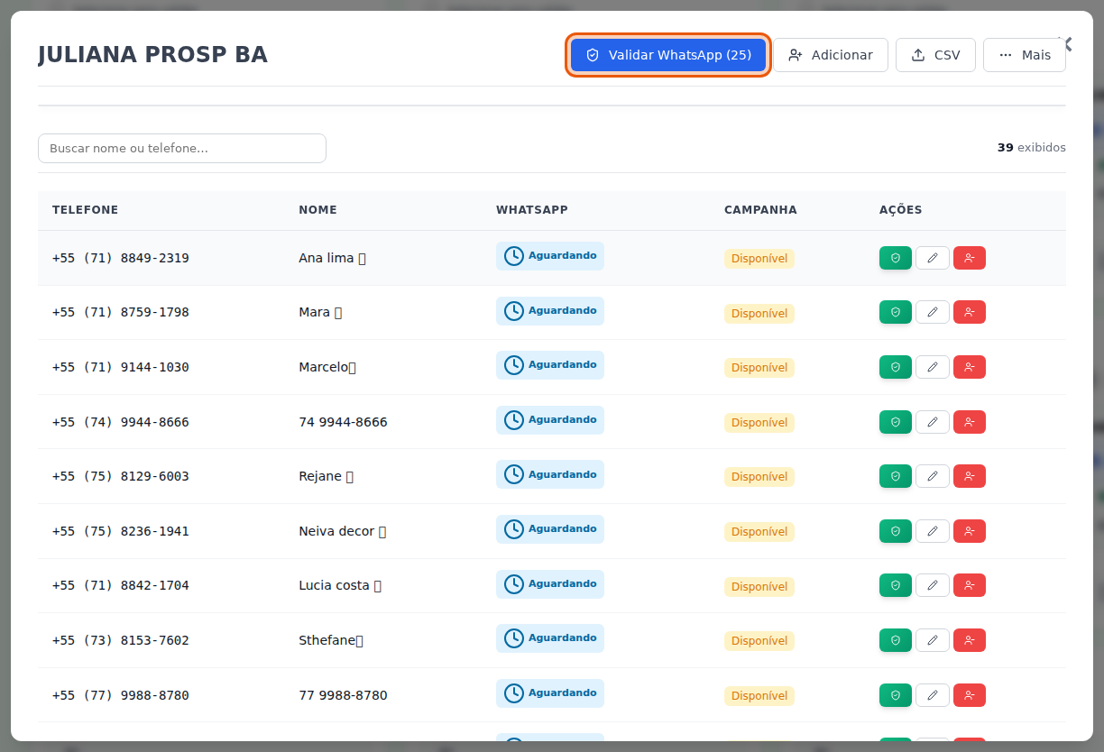Click the NOME column header
The height and width of the screenshot is (752, 1104).
317,210
